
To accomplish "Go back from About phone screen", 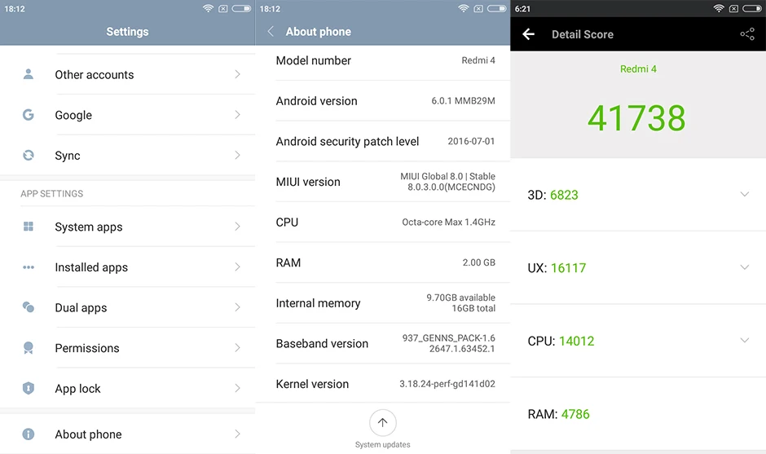I will (271, 31).
